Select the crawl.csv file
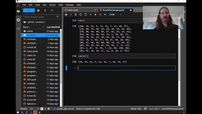202x114 pixels. tap(40, 55)
